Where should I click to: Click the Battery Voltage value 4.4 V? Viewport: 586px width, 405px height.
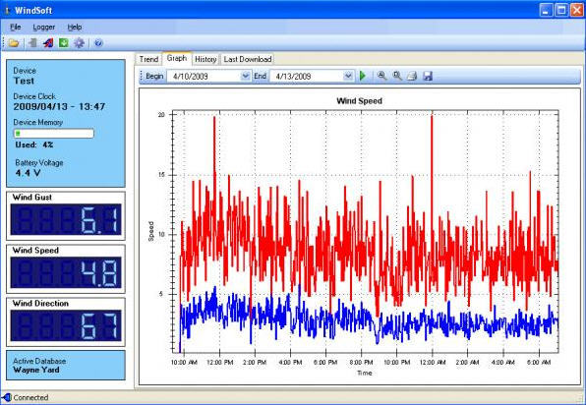pyautogui.click(x=29, y=173)
